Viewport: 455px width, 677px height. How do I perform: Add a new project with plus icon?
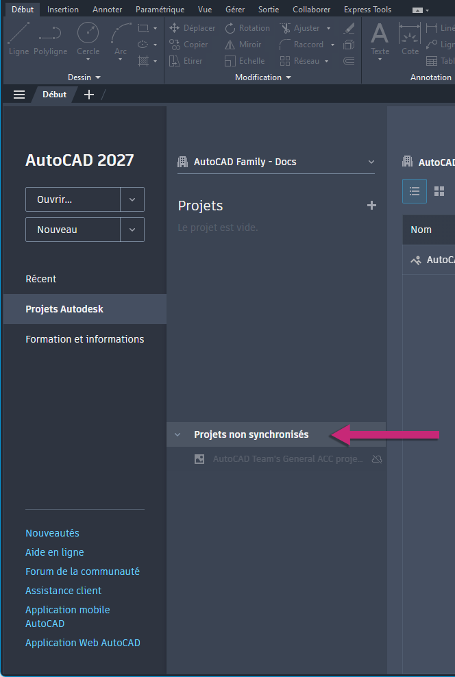pyautogui.click(x=371, y=205)
